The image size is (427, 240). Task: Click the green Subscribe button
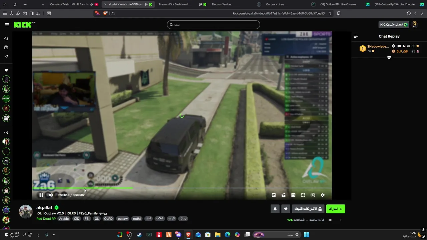336,209
